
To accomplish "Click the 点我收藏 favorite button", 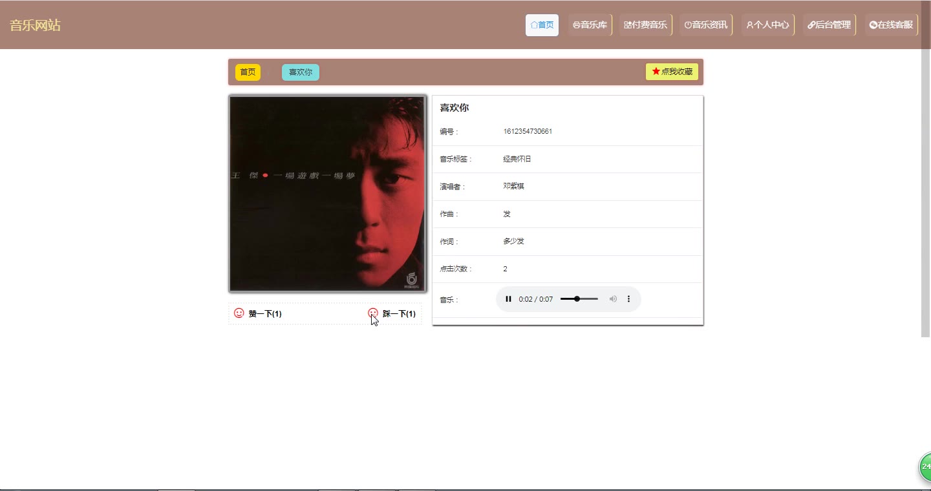I will (x=672, y=72).
